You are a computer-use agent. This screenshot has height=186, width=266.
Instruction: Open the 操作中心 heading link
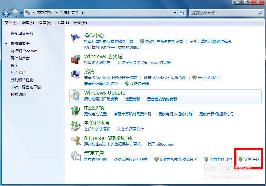[x=94, y=35]
